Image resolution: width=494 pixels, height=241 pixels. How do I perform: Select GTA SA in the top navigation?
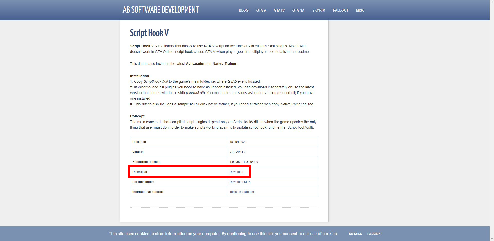298,10
